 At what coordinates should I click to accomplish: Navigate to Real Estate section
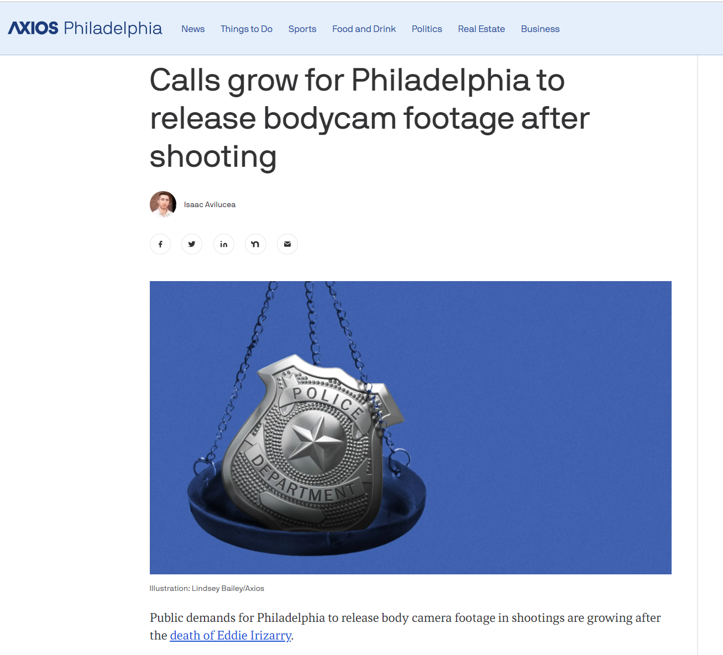(x=481, y=29)
